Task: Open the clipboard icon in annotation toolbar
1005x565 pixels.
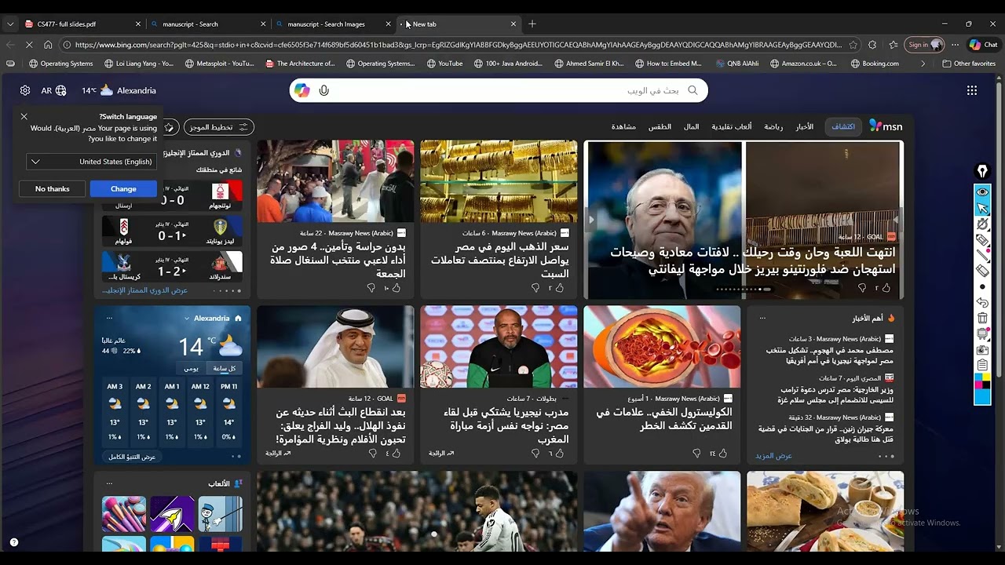Action: point(982,365)
